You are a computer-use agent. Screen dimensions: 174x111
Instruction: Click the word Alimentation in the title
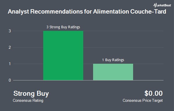coord(111,12)
